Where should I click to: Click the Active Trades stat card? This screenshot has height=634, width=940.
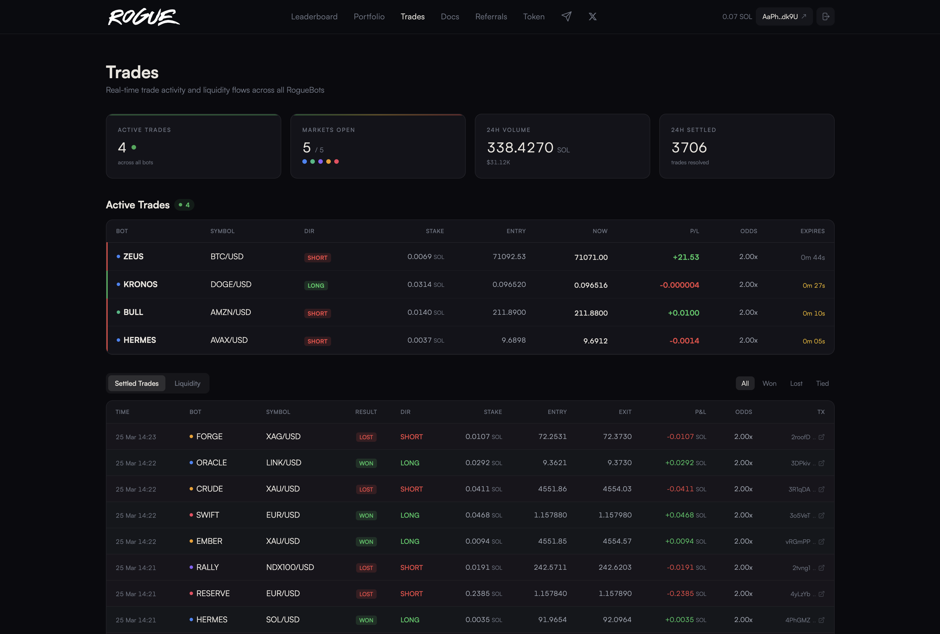[x=193, y=146]
